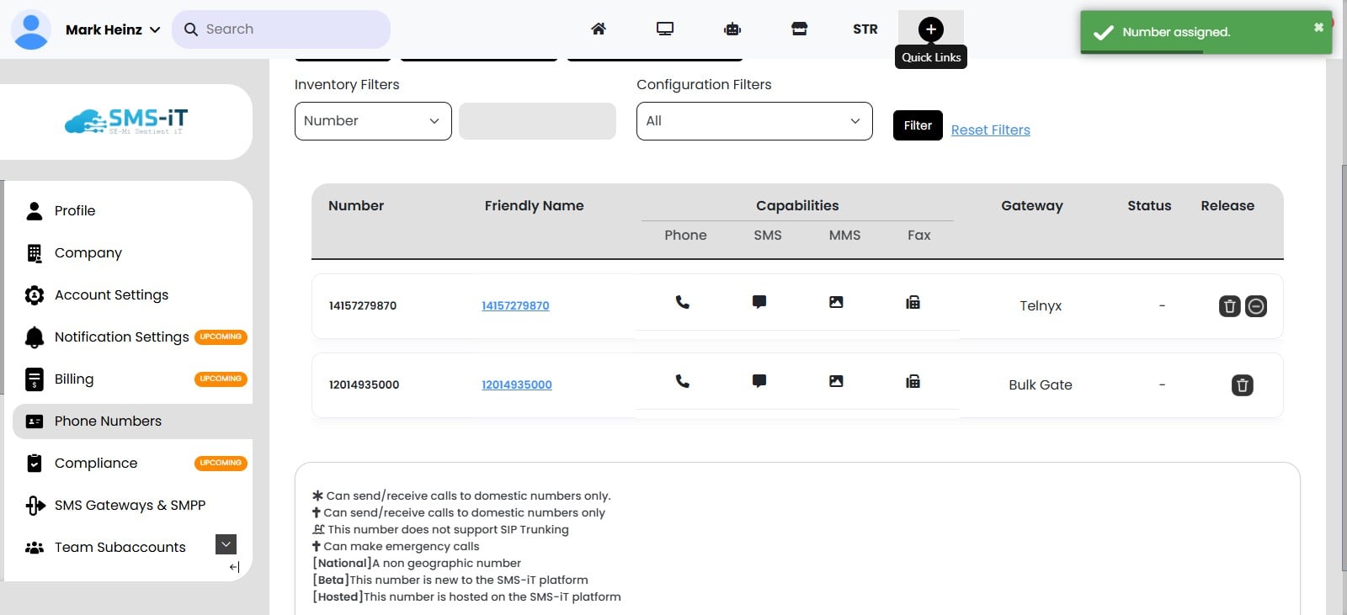Unassign number 14157279870 with minus circle icon
The width and height of the screenshot is (1347, 615).
pos(1256,306)
